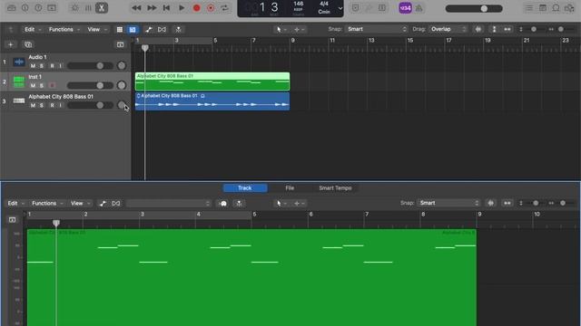Image resolution: width=581 pixels, height=326 pixels.
Task: Solo the Inst 1 track
Action: pyautogui.click(x=42, y=86)
